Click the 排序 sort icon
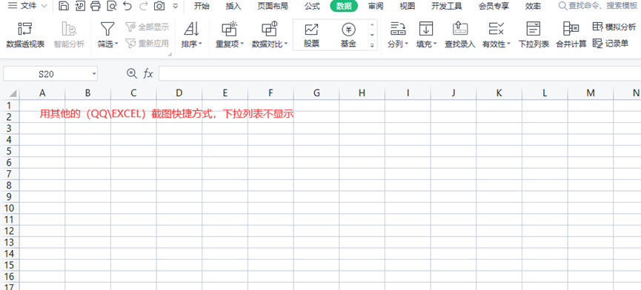641x290 pixels. click(x=191, y=29)
